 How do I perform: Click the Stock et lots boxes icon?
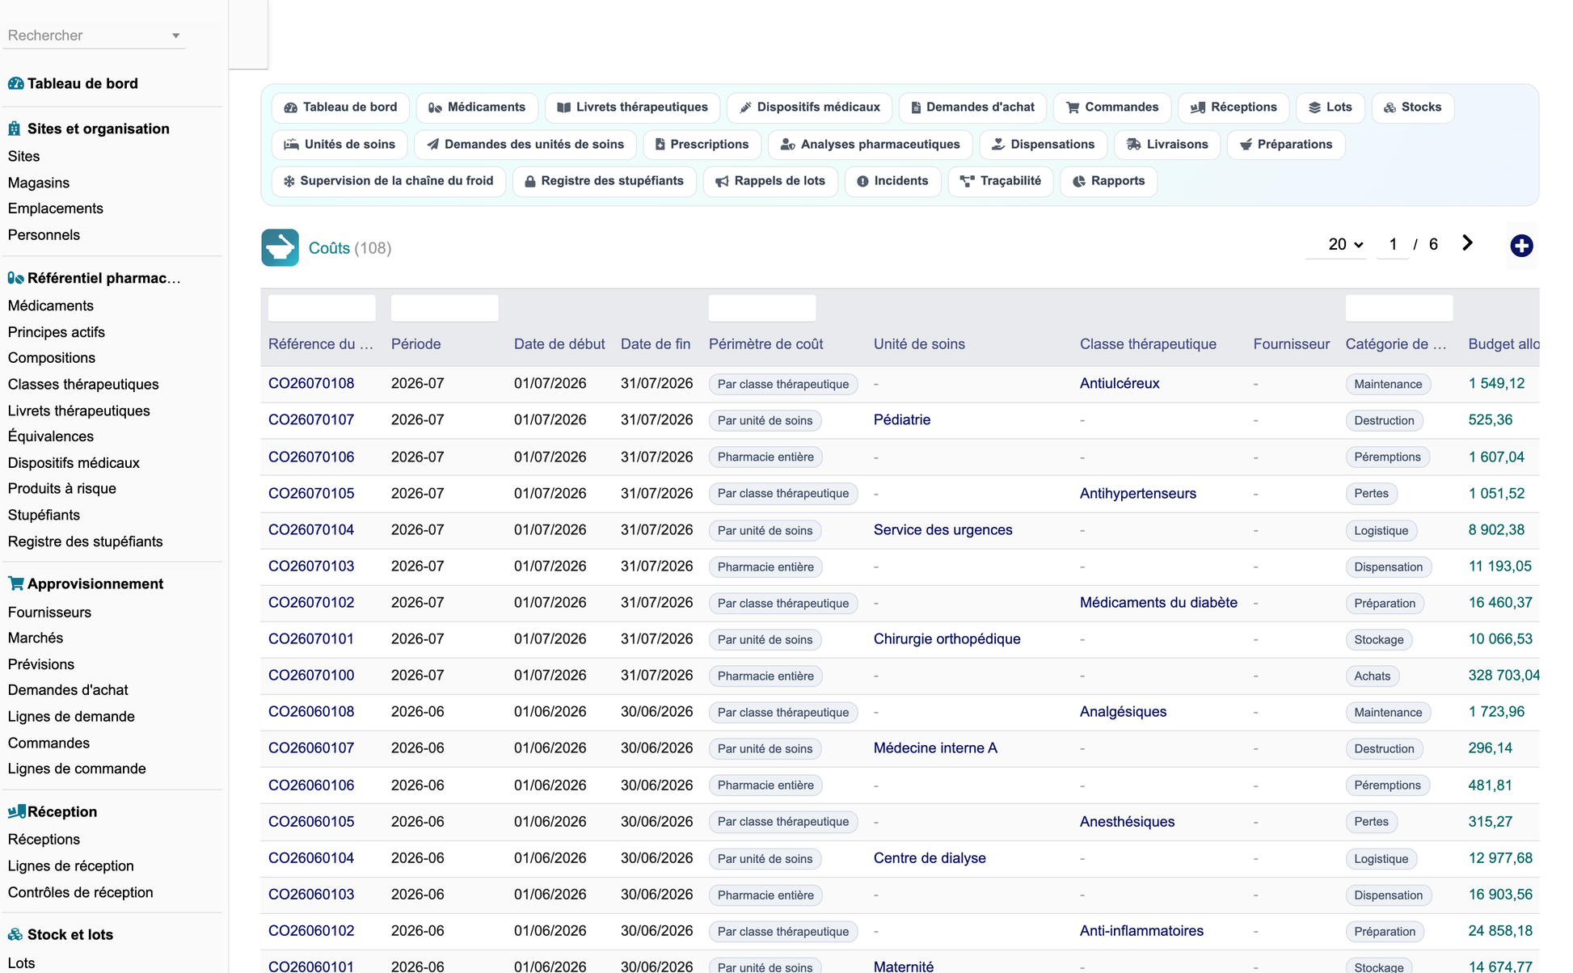[15, 934]
